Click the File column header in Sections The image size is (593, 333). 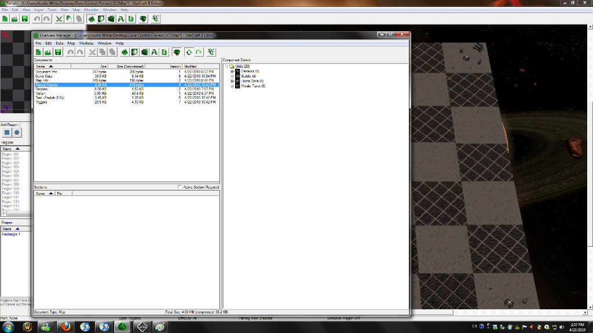[x=64, y=193]
